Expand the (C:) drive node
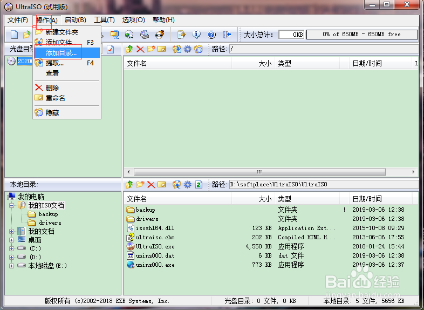Image resolution: width=424 pixels, height=310 pixels. coord(11,248)
